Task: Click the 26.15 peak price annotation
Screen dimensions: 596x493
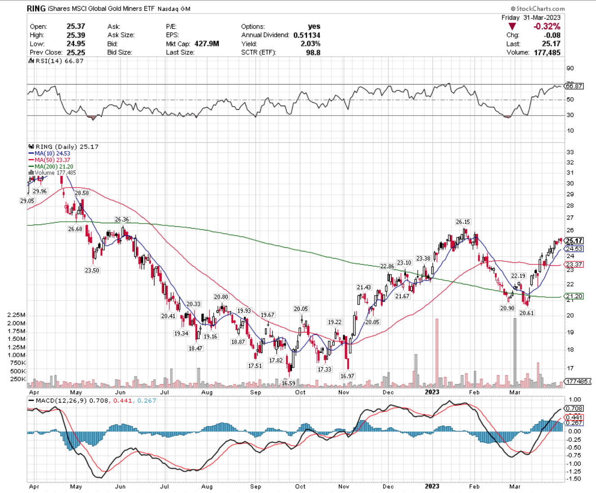Action: (463, 222)
